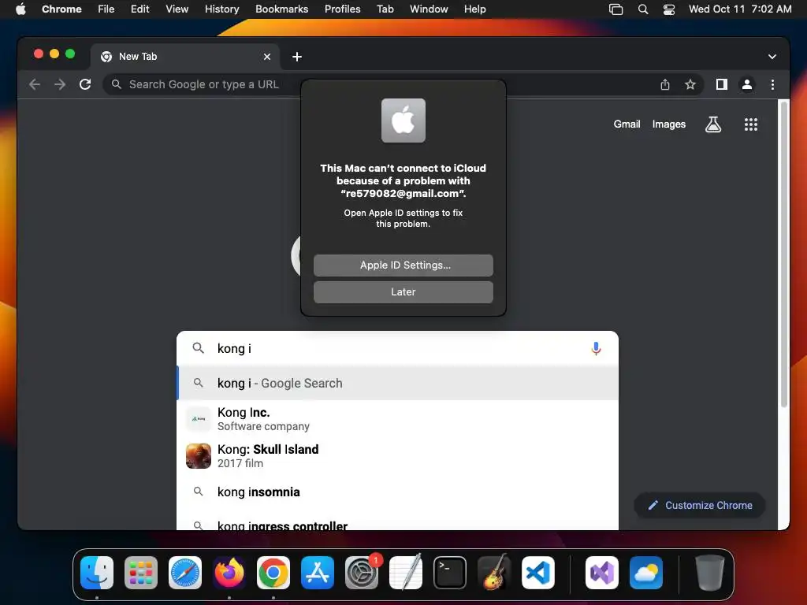Open Control Center in menu bar

pos(668,9)
